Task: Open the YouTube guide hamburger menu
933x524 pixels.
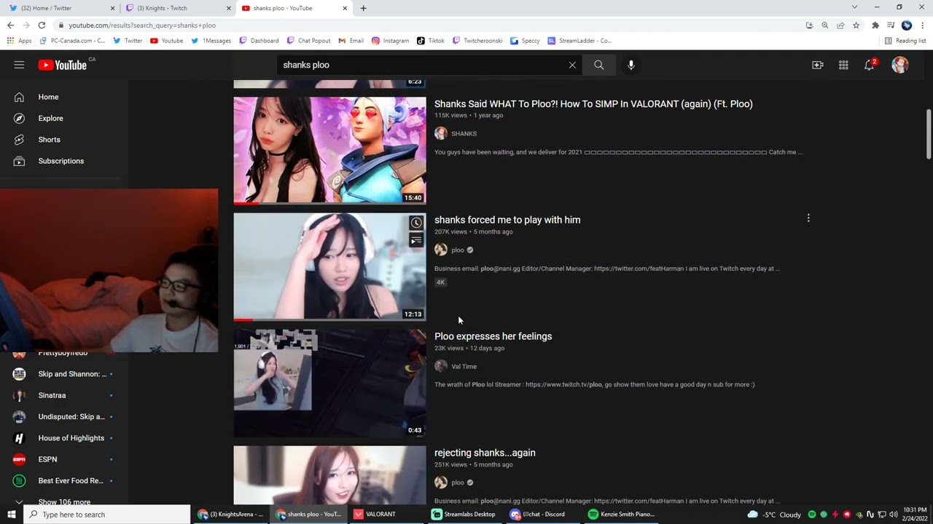Action: [x=19, y=65]
